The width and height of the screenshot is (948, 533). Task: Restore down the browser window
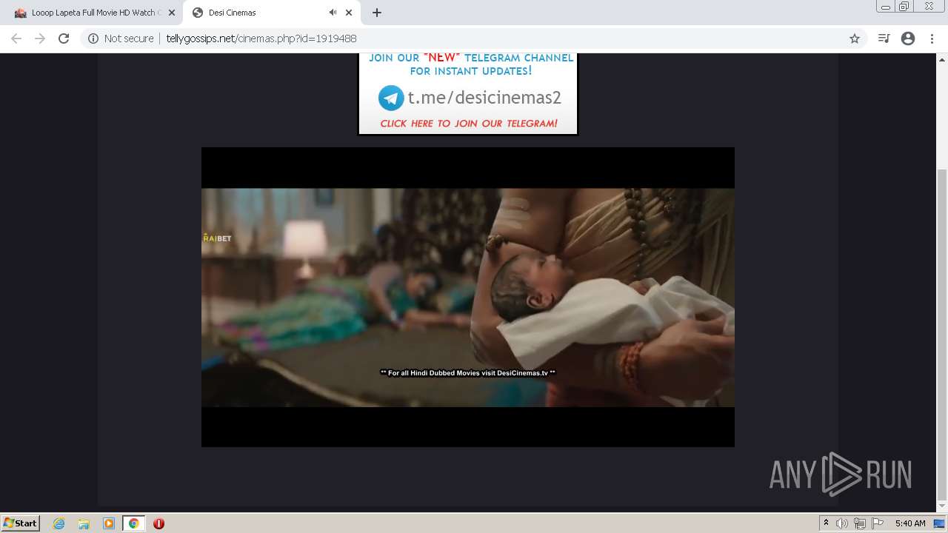point(904,7)
